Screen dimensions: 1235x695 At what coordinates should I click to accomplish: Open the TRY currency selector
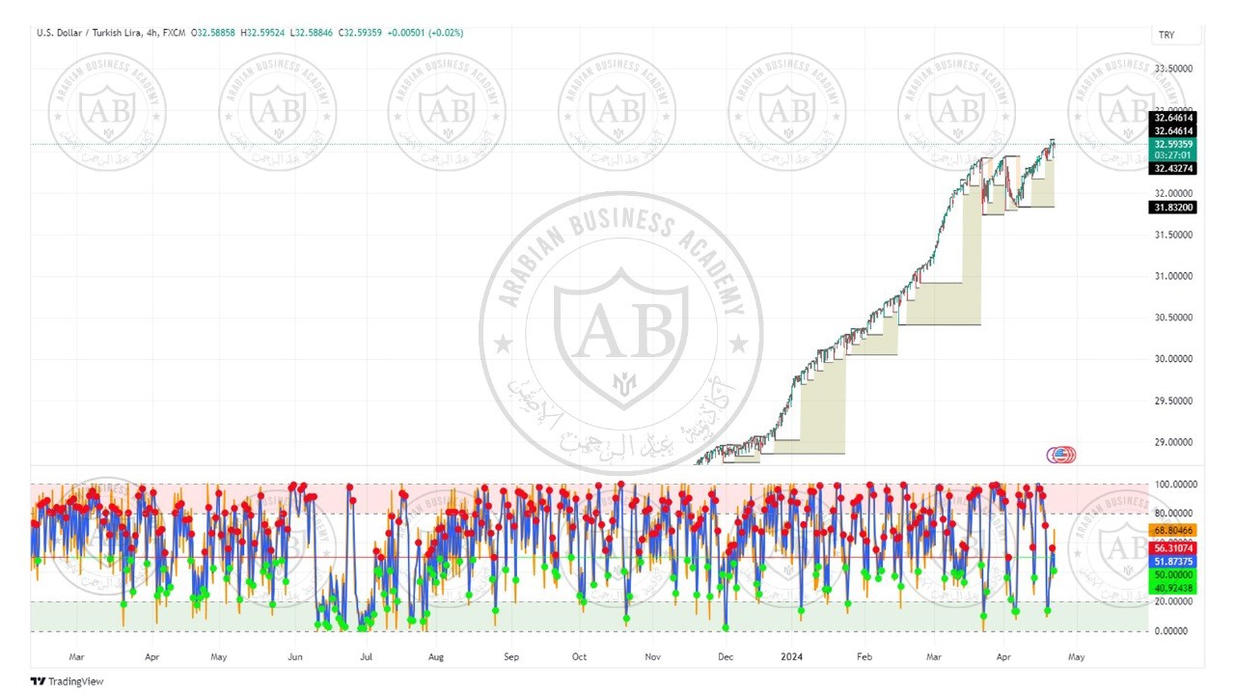point(1177,35)
